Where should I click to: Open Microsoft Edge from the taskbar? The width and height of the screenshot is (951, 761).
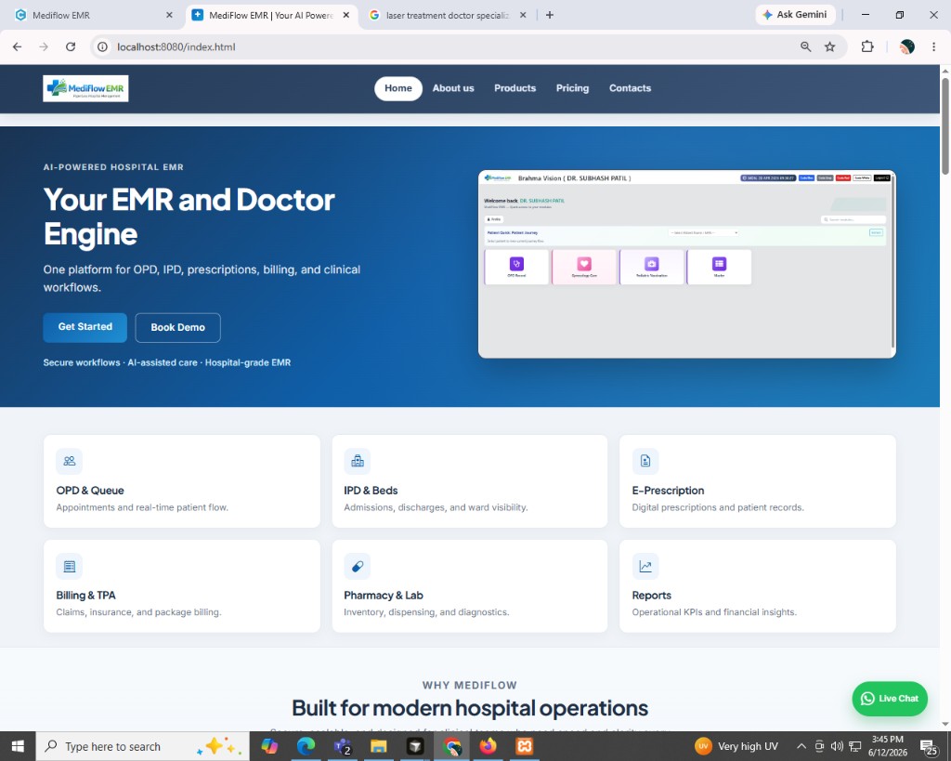coord(306,746)
